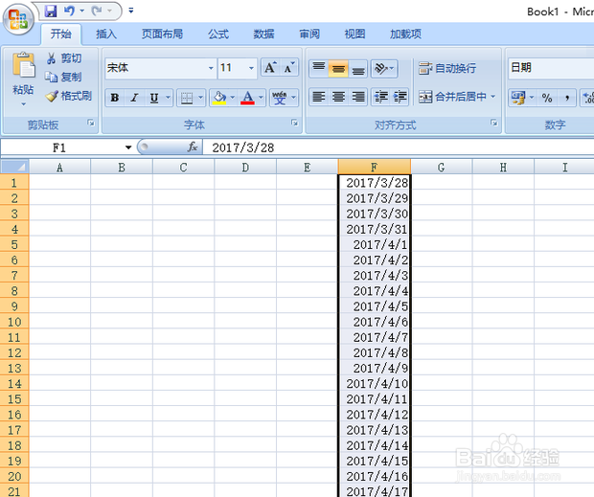Align text left
594x497 pixels.
tap(319, 98)
